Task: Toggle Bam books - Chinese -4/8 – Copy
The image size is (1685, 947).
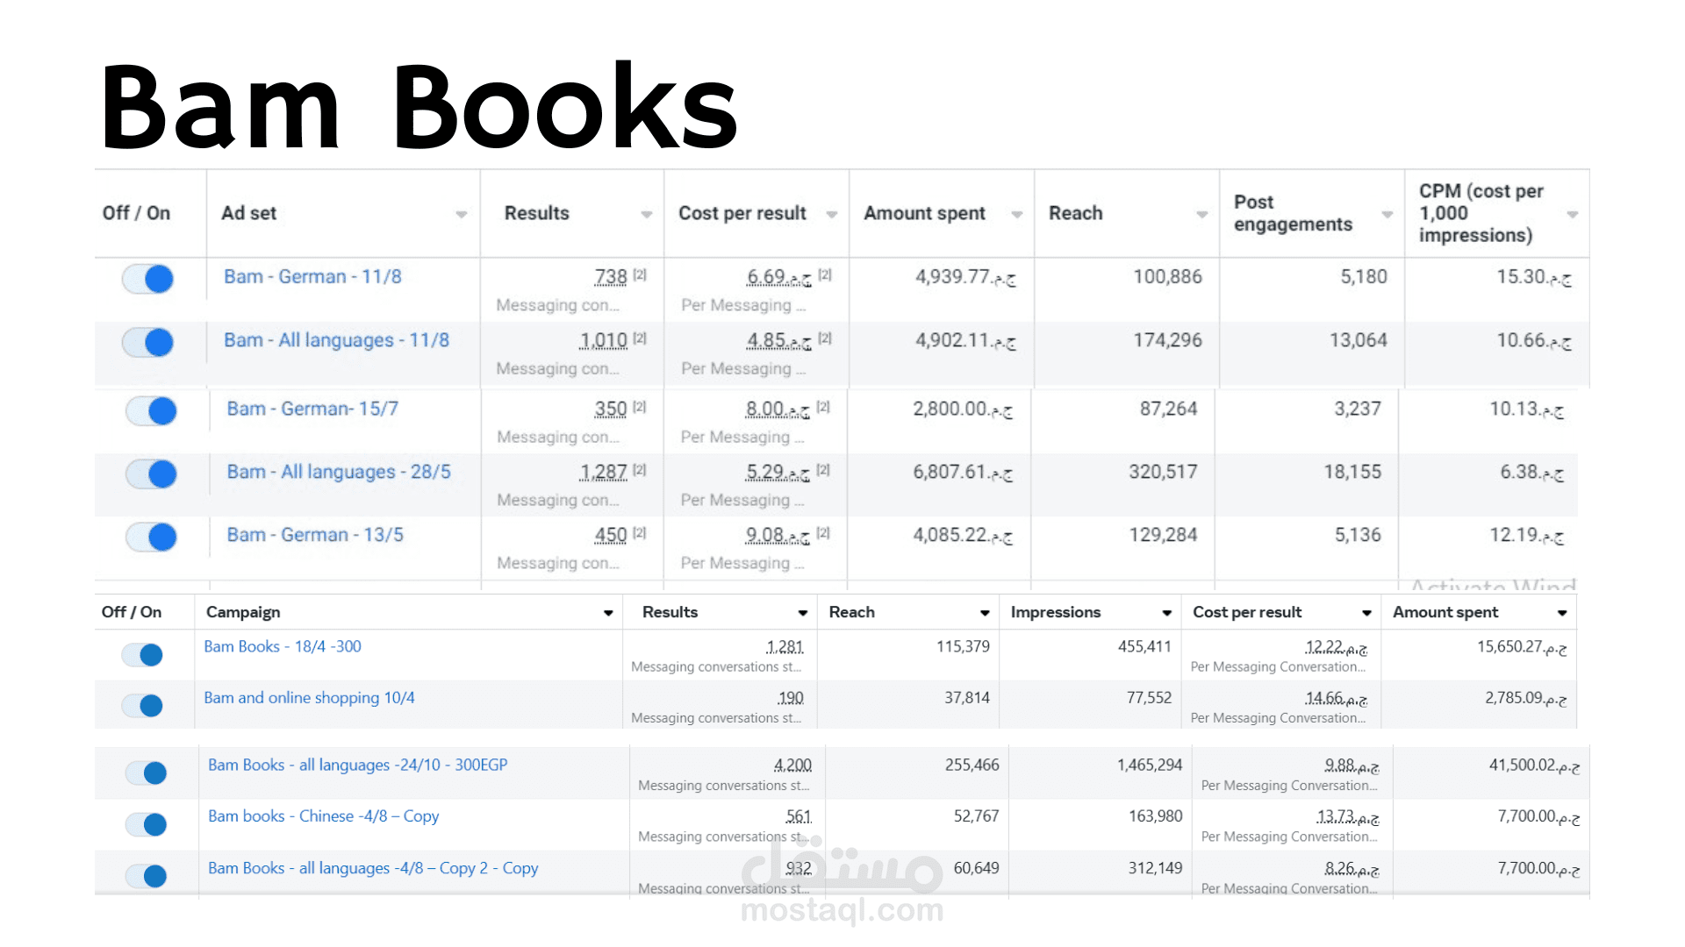Action: [x=147, y=824]
